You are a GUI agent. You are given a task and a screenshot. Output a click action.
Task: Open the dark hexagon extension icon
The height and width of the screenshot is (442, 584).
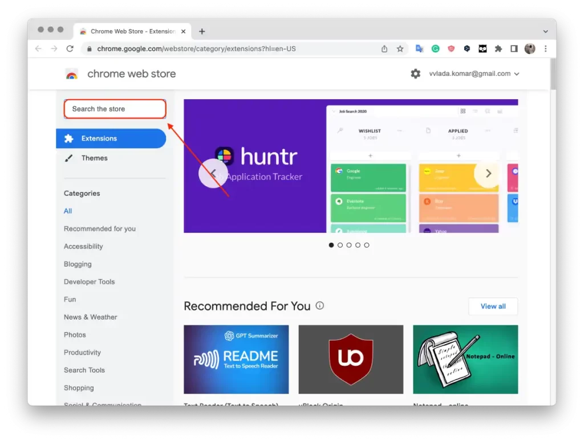tap(467, 49)
